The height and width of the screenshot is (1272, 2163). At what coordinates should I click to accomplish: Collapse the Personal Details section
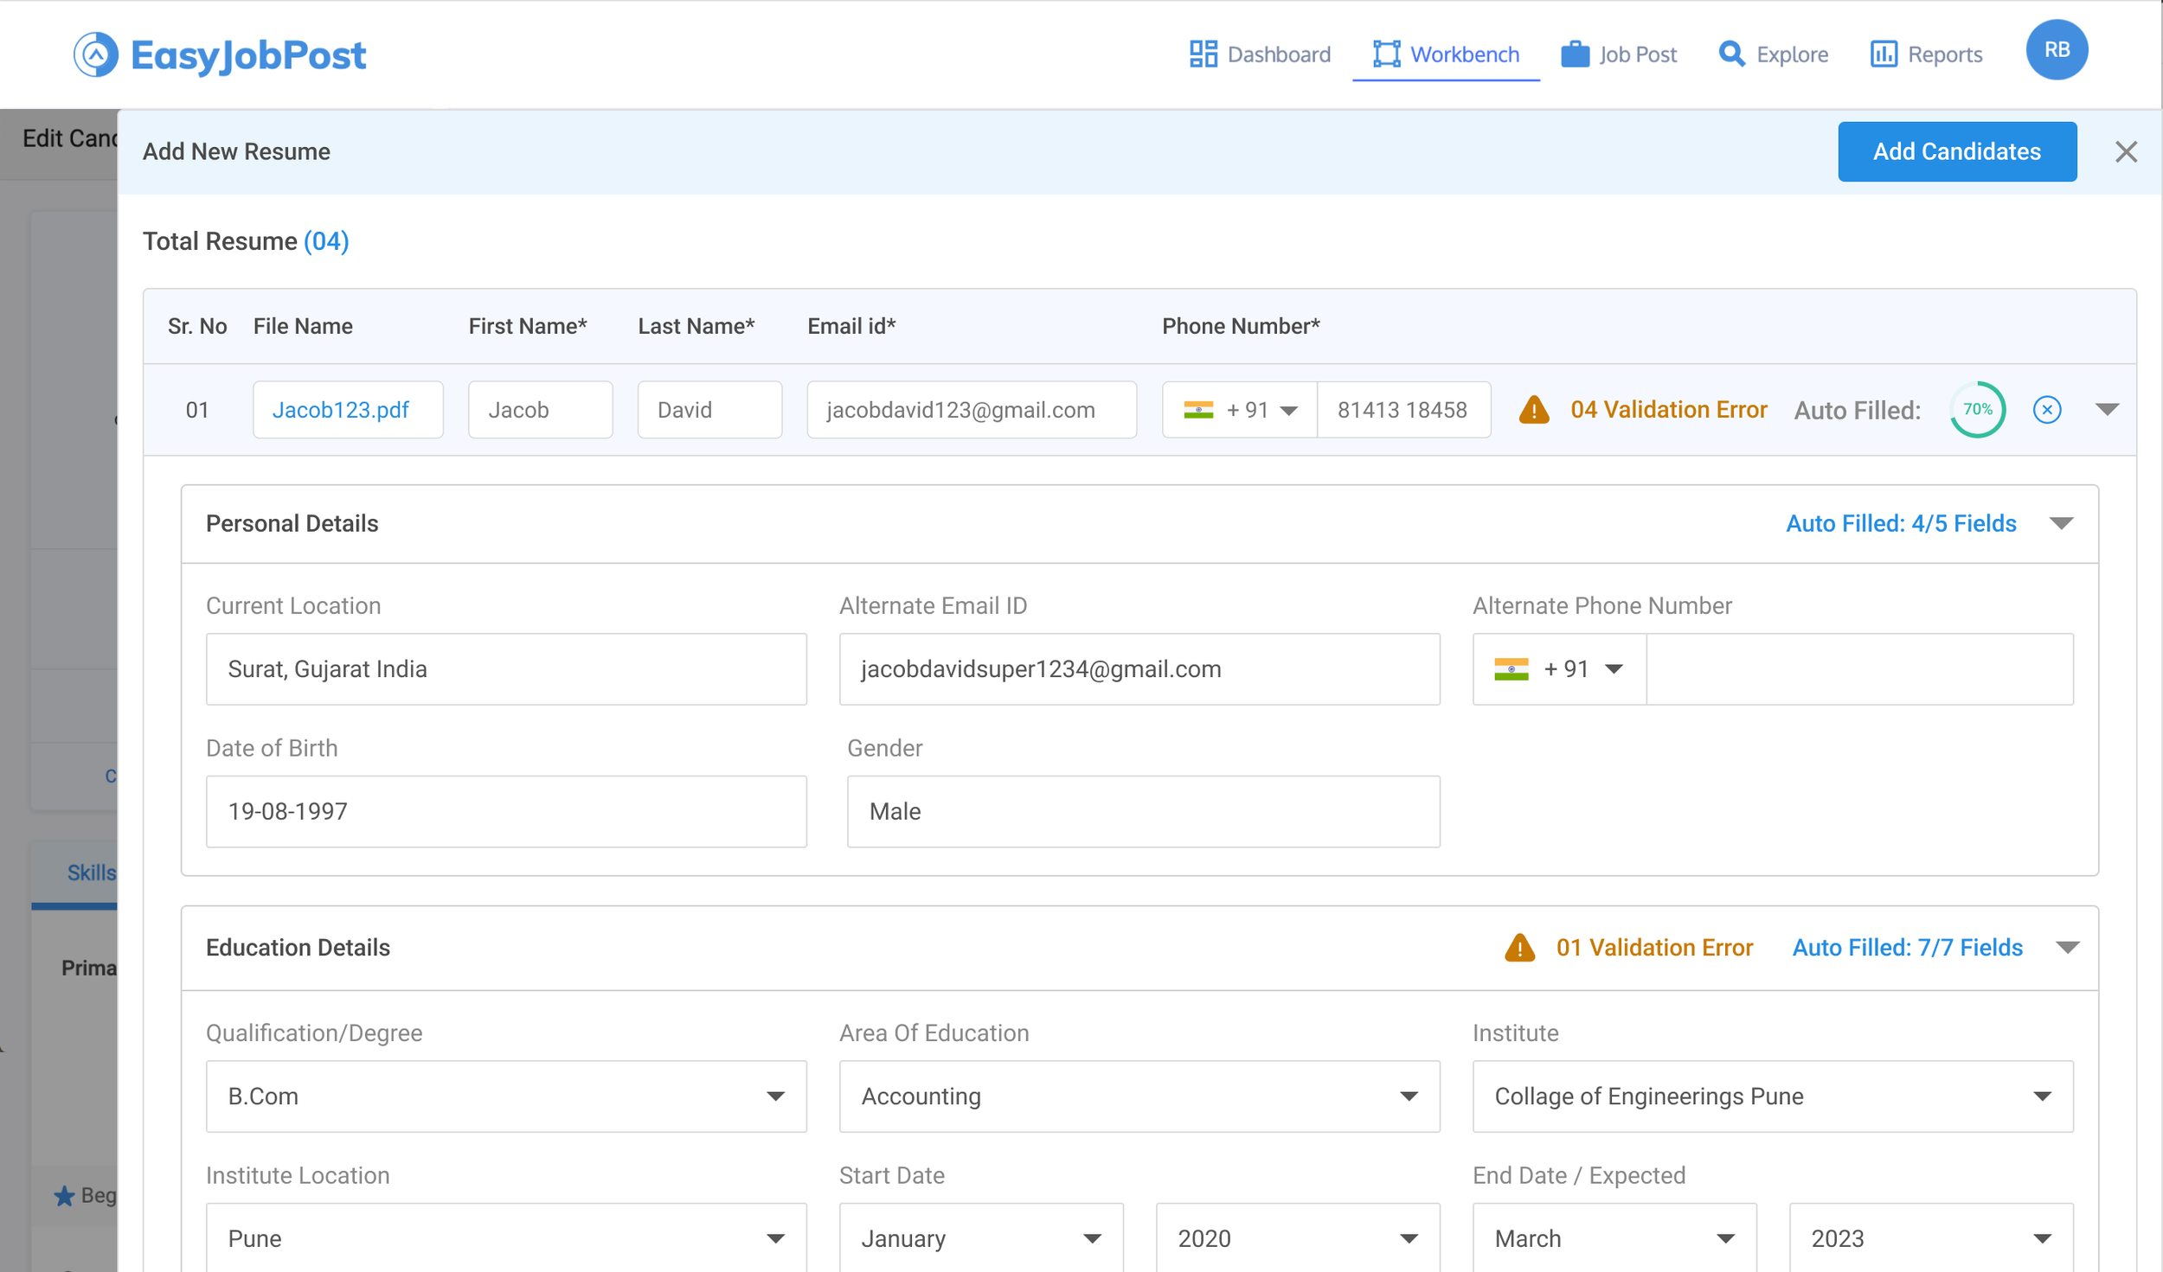[x=2061, y=524]
